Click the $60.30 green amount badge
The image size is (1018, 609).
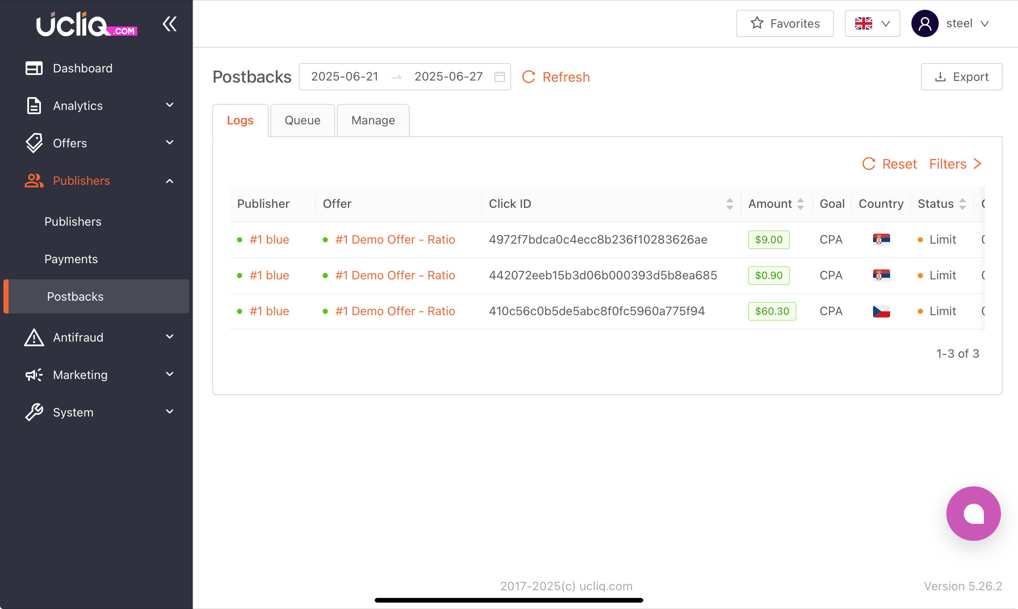772,311
